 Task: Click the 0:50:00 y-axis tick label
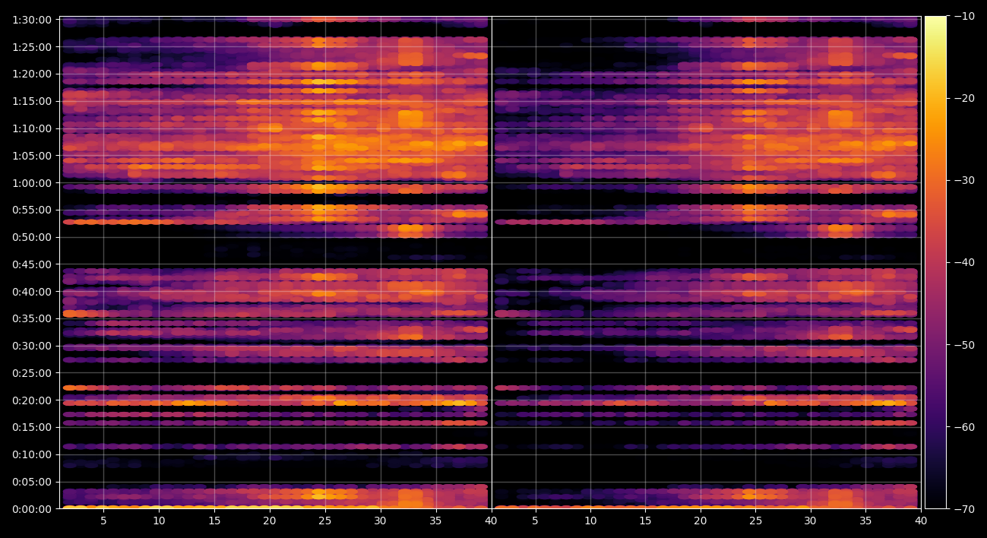pyautogui.click(x=32, y=237)
